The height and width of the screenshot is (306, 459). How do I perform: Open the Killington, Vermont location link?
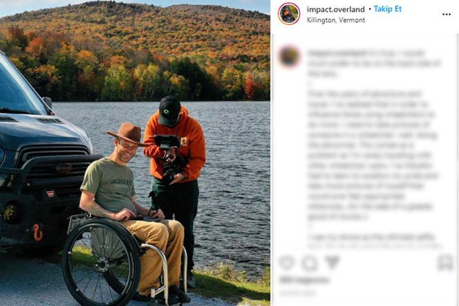pos(336,20)
